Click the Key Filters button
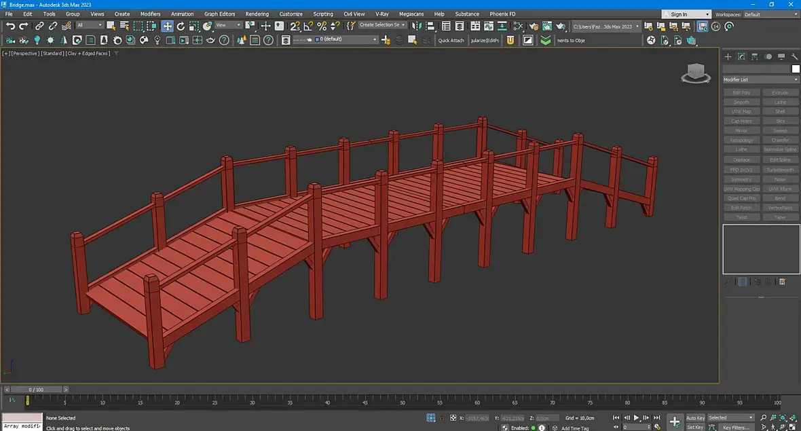Screen dimensions: 801x431 tap(736, 428)
